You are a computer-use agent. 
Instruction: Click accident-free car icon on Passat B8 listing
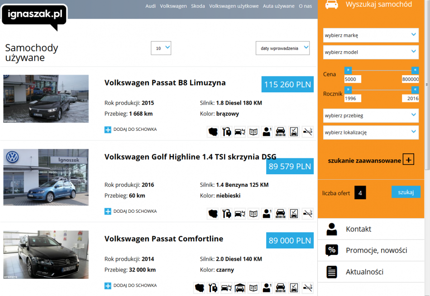coord(240,132)
